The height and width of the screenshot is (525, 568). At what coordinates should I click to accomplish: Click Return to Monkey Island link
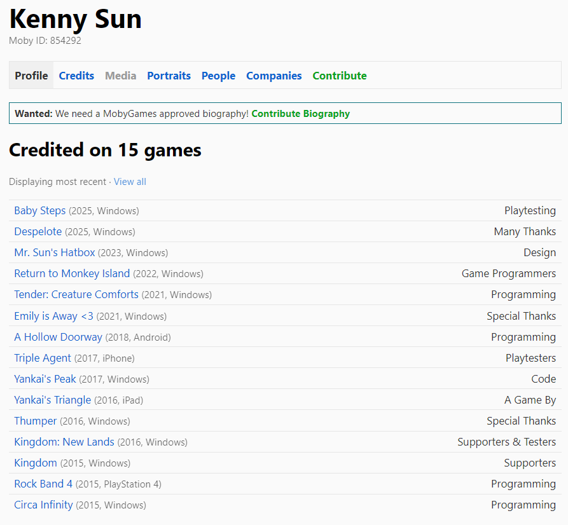pyautogui.click(x=72, y=273)
